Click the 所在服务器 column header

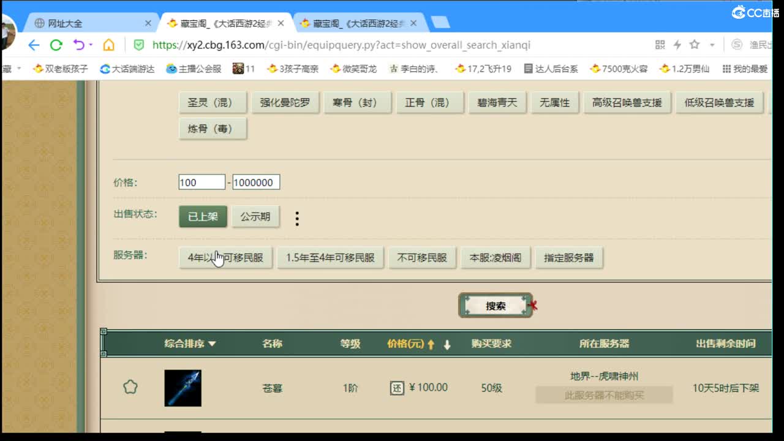[x=604, y=344]
